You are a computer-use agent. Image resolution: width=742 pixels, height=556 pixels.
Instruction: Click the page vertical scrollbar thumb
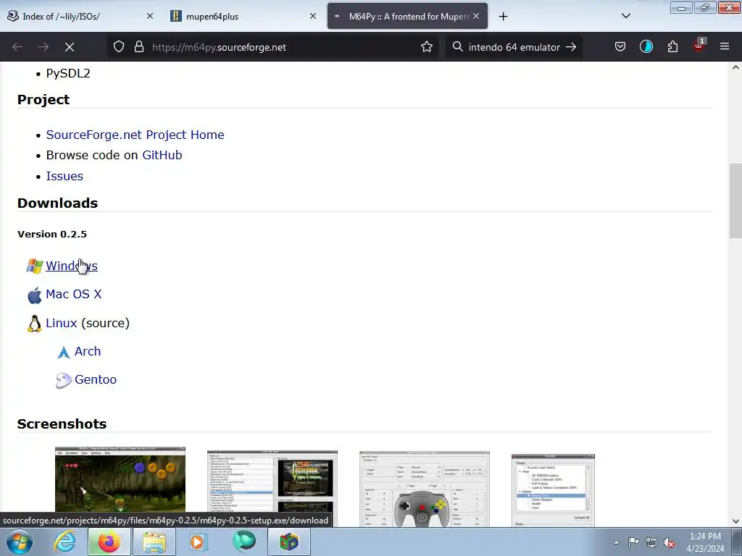tap(735, 201)
